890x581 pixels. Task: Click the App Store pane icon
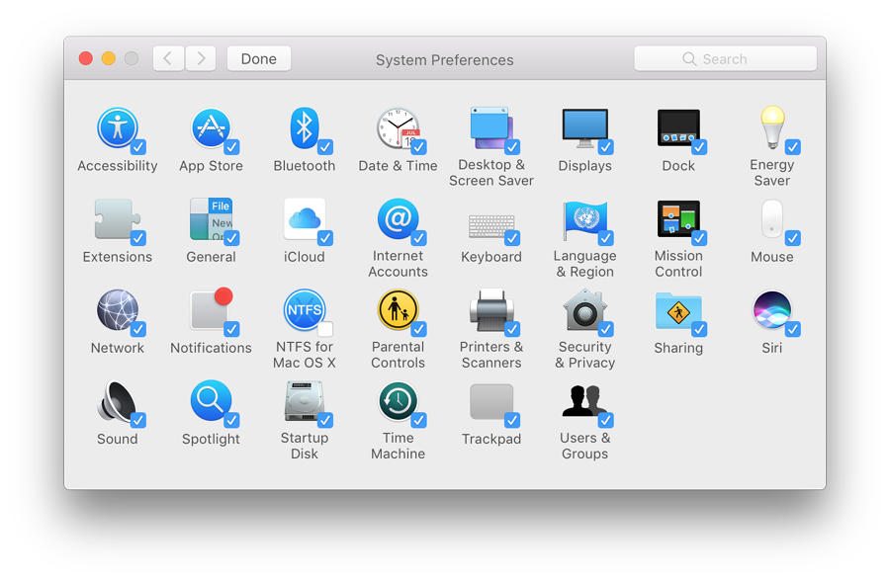[x=211, y=128]
